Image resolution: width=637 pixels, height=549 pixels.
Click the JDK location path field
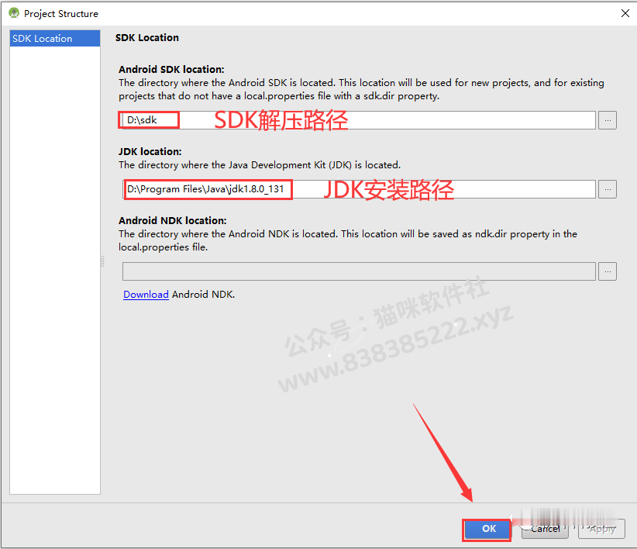359,189
